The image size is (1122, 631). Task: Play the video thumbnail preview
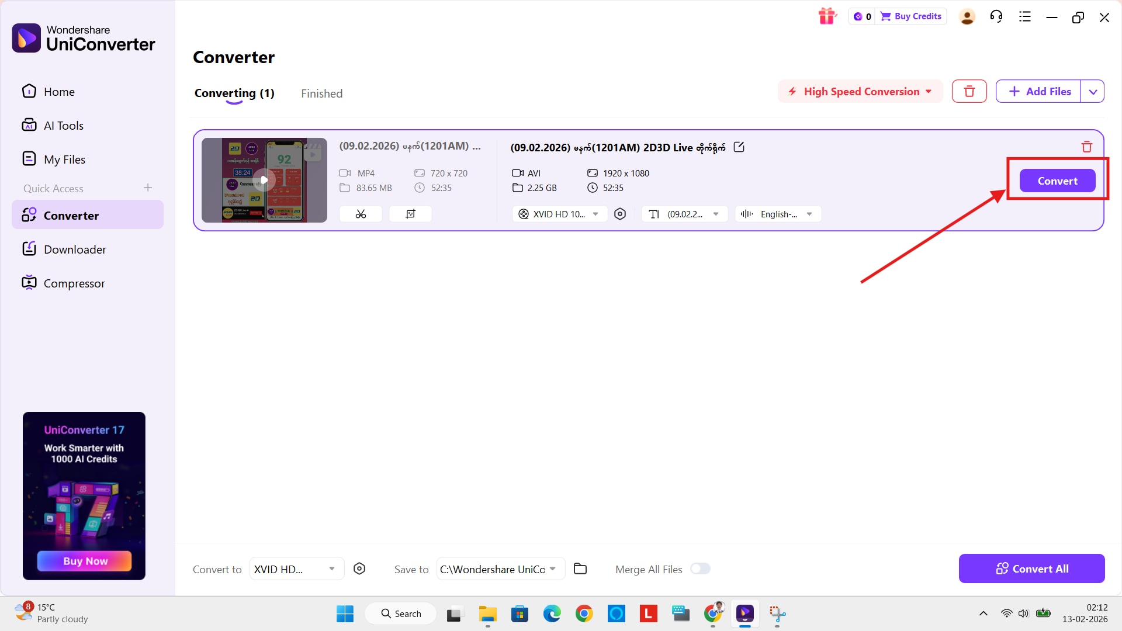coord(264,179)
